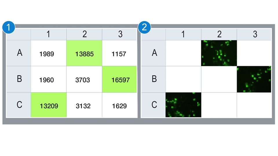Image resolution: width=278 pixels, height=156 pixels.
Task: Open the fluorescence image in well C1
Action: click(x=183, y=105)
